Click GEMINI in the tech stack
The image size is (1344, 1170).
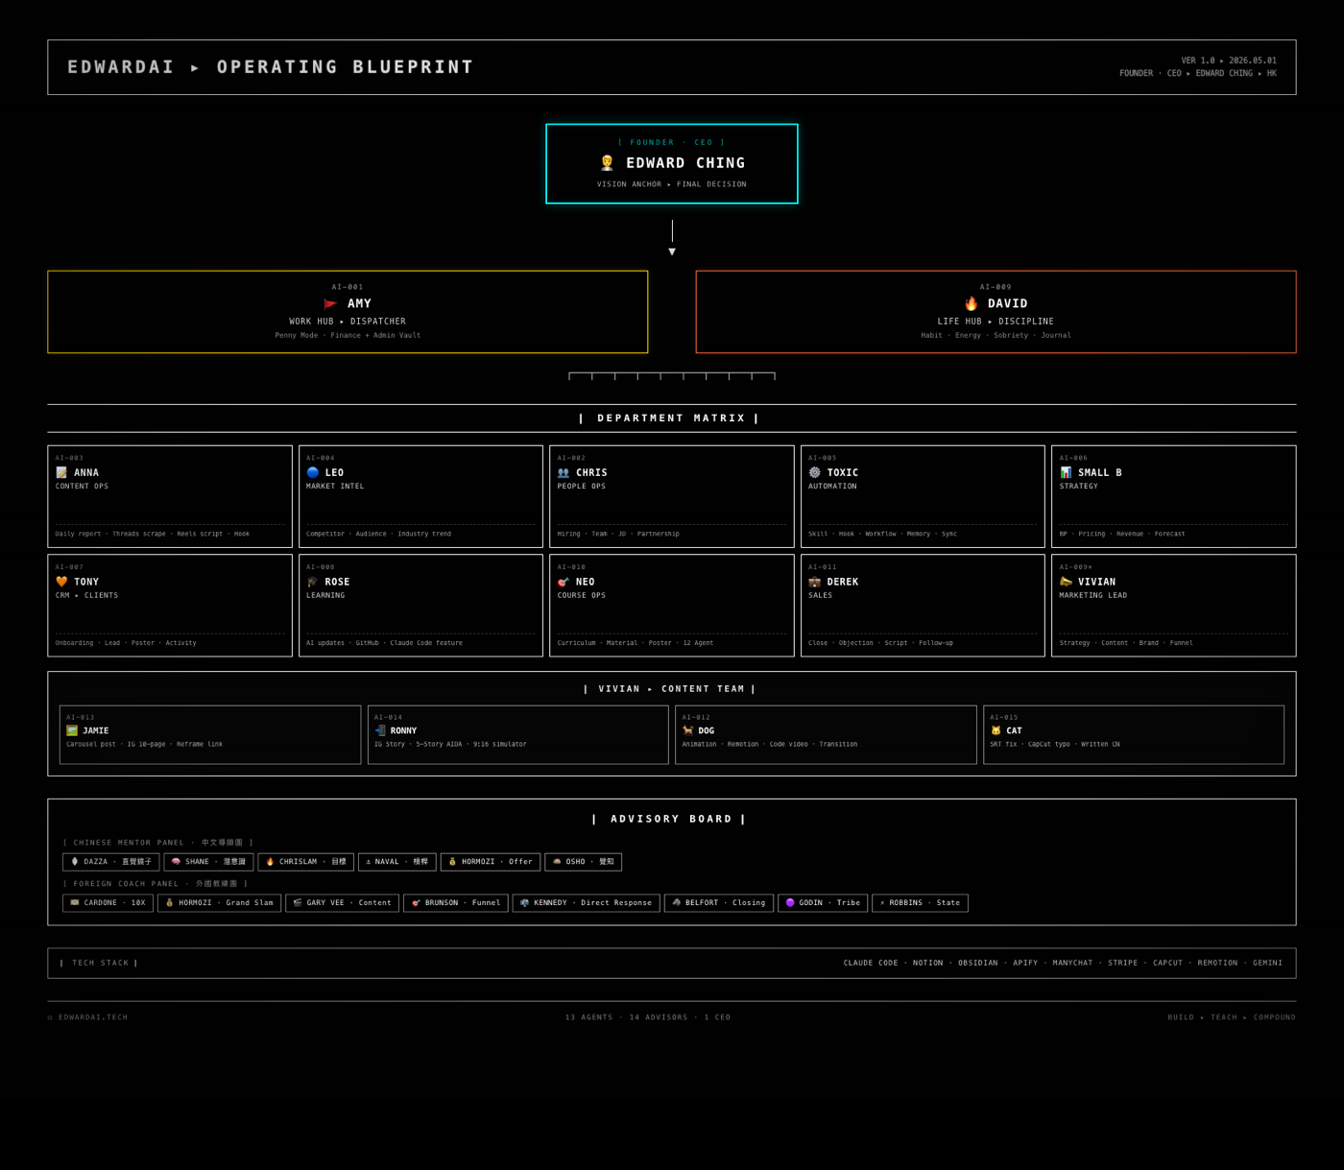click(1267, 963)
